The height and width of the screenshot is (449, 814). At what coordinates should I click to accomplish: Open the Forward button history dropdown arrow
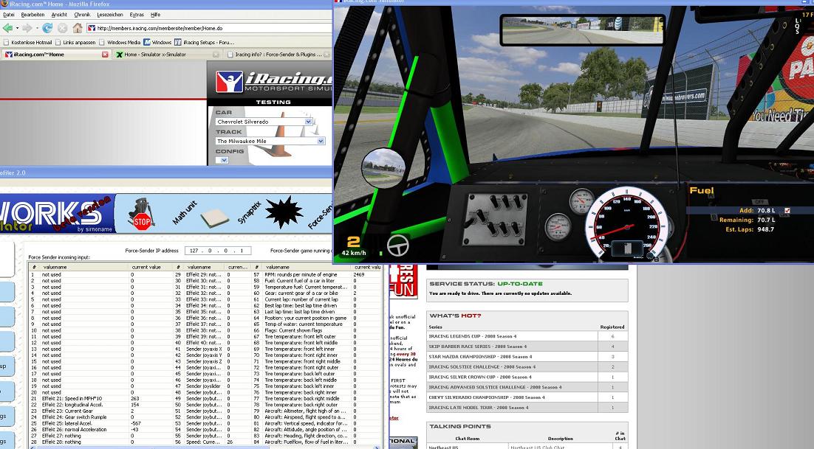[x=36, y=28]
